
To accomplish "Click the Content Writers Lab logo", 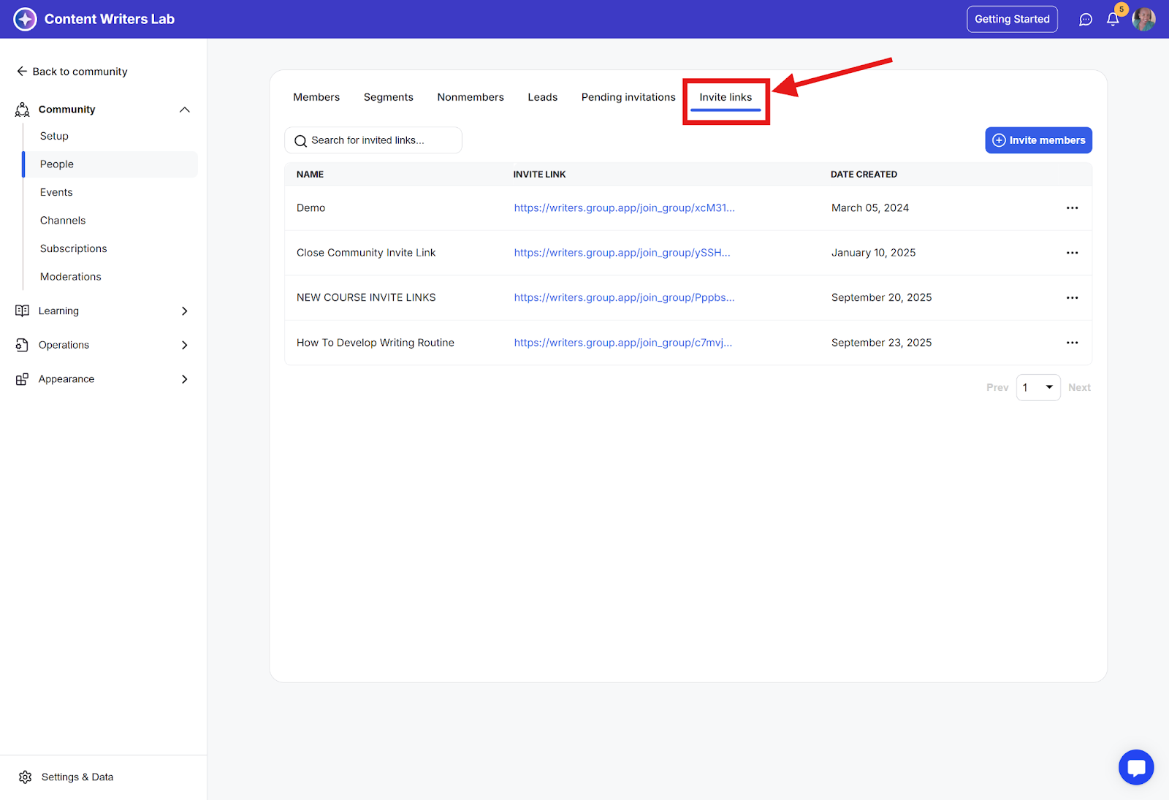I will click(x=25, y=19).
